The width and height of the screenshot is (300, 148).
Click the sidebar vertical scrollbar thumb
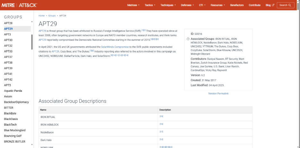point(32,42)
